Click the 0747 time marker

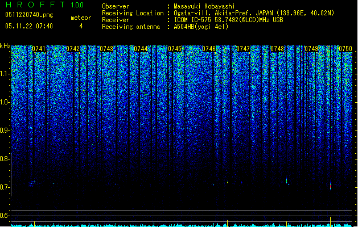tap(243, 49)
